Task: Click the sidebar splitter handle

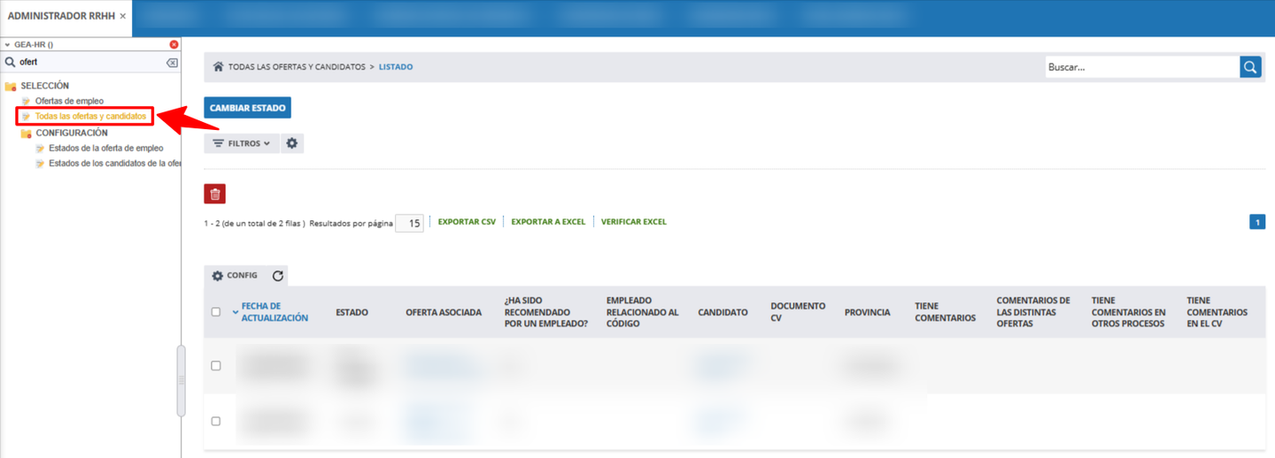Action: [182, 380]
